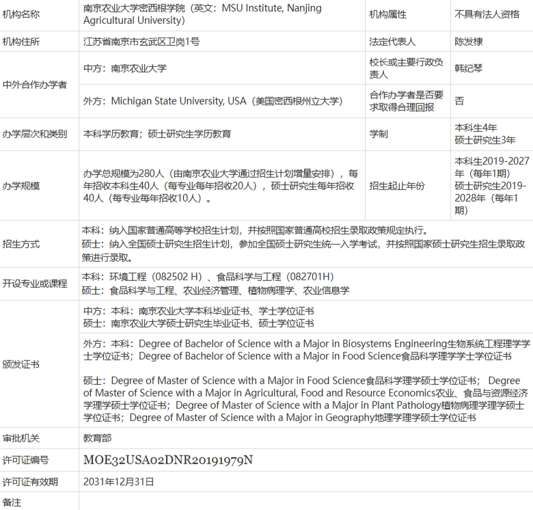
Task: Click the value 否
Action: click(459, 101)
